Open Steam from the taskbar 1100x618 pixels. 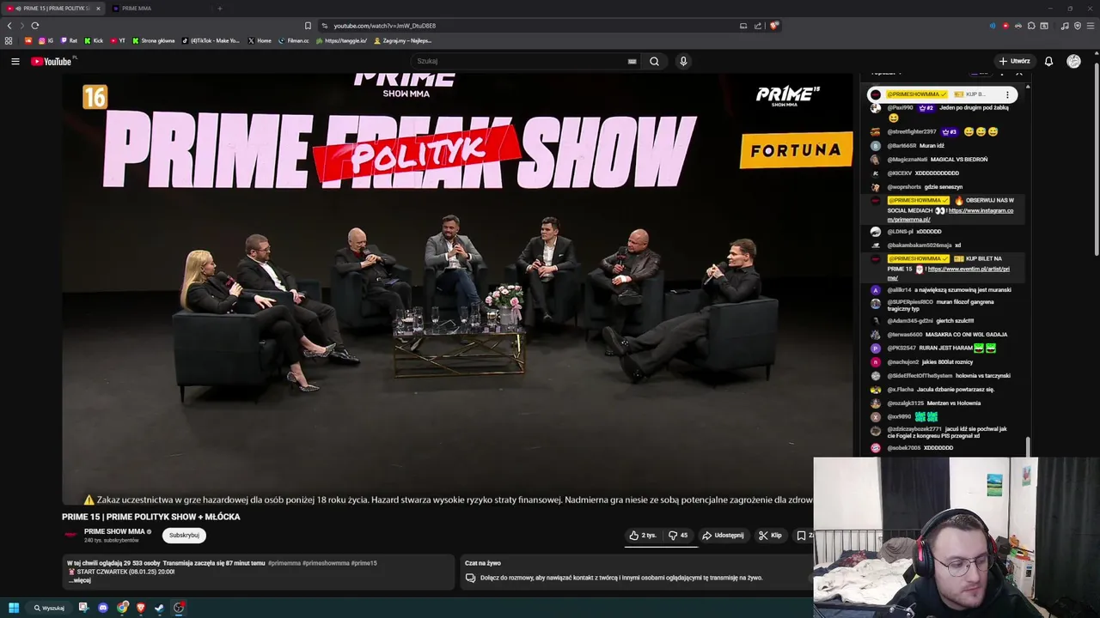[159, 608]
